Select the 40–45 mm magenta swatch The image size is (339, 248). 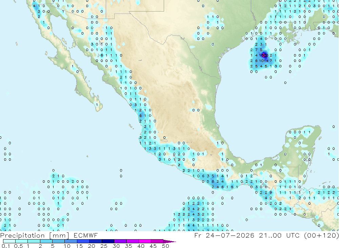[145, 241]
